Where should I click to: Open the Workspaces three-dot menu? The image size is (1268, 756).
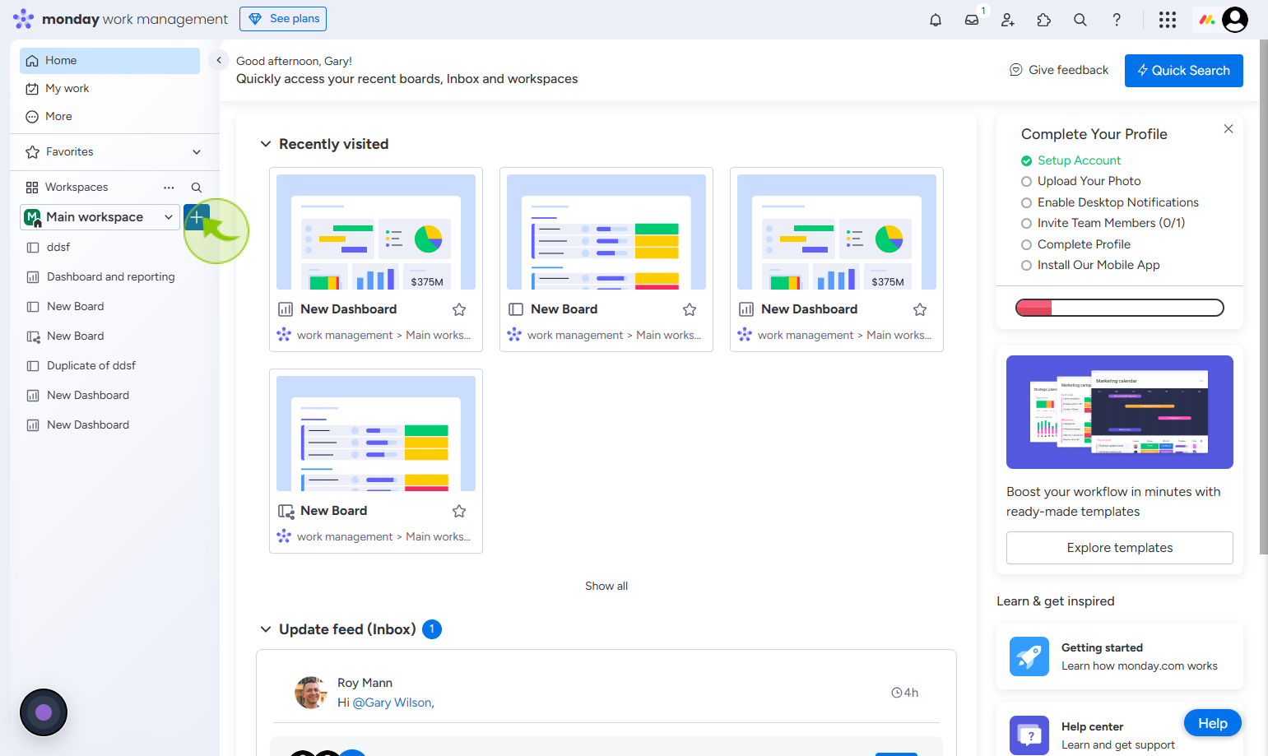tap(169, 188)
